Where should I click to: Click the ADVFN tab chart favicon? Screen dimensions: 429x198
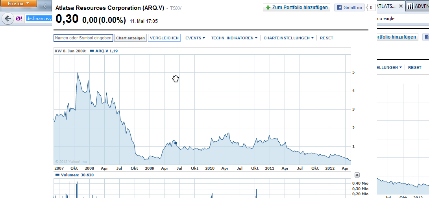click(410, 6)
